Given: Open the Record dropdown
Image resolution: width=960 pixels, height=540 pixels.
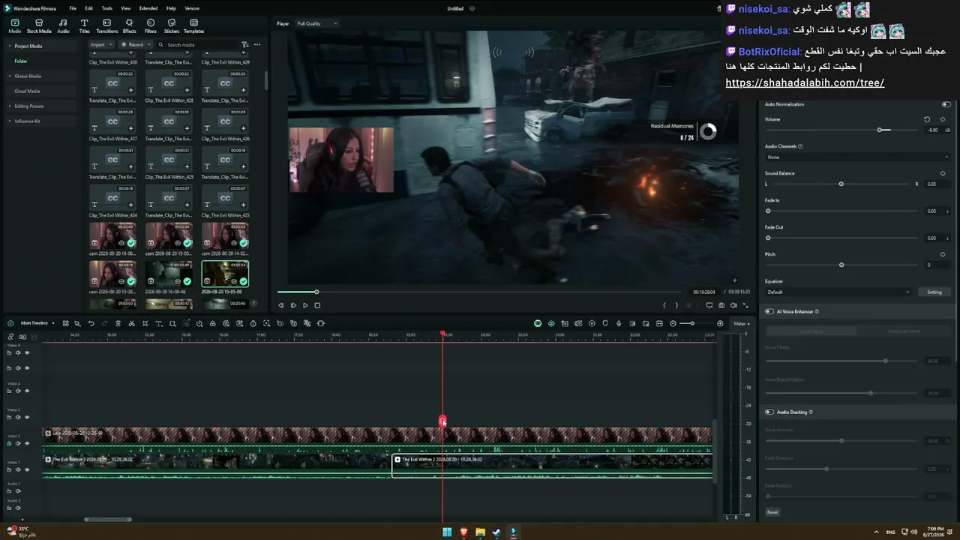Looking at the screenshot, I should 136,44.
